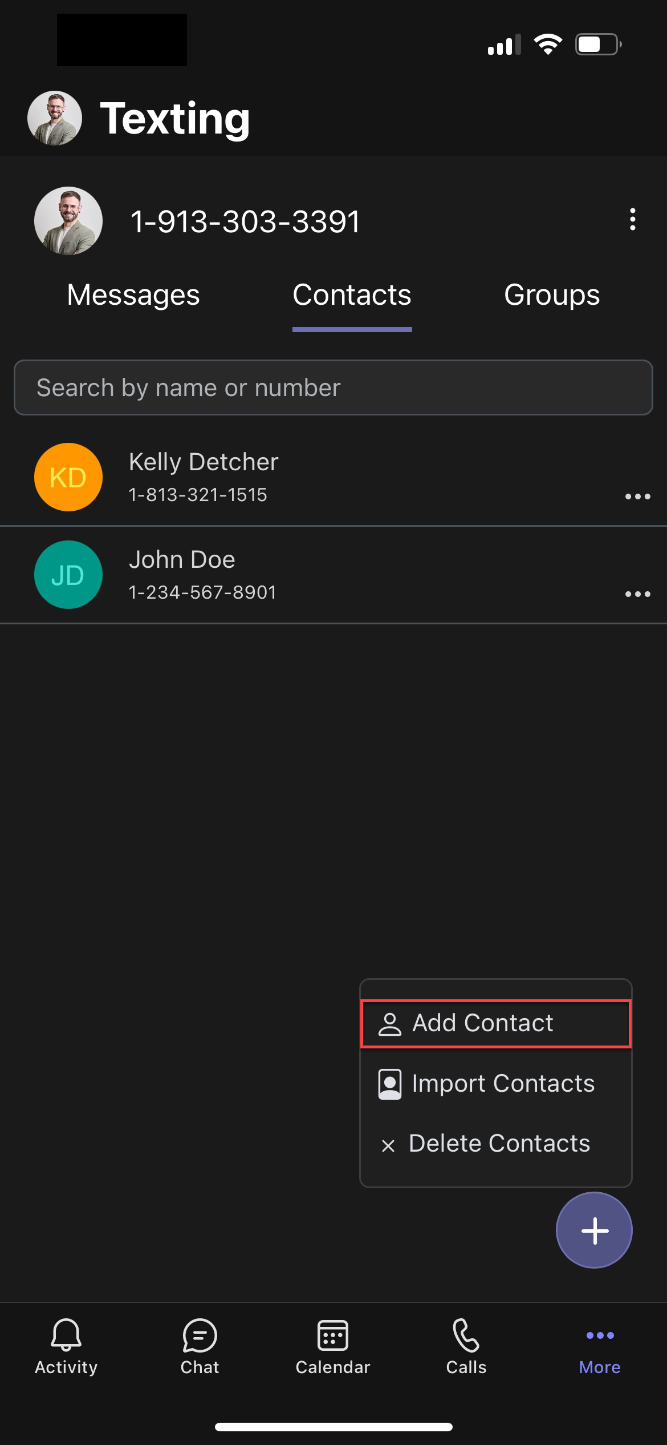Tap the profile photo beside Texting title
This screenshot has height=1445, width=667.
55,118
